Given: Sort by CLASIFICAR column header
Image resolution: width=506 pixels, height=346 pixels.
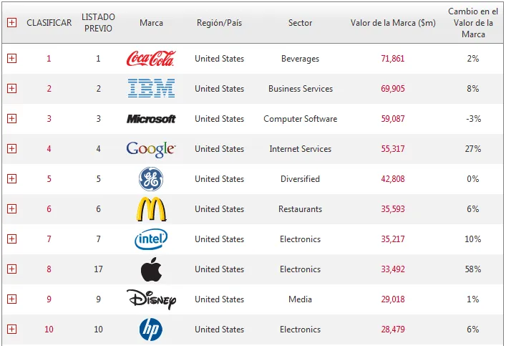Looking at the screenshot, I should pyautogui.click(x=49, y=23).
